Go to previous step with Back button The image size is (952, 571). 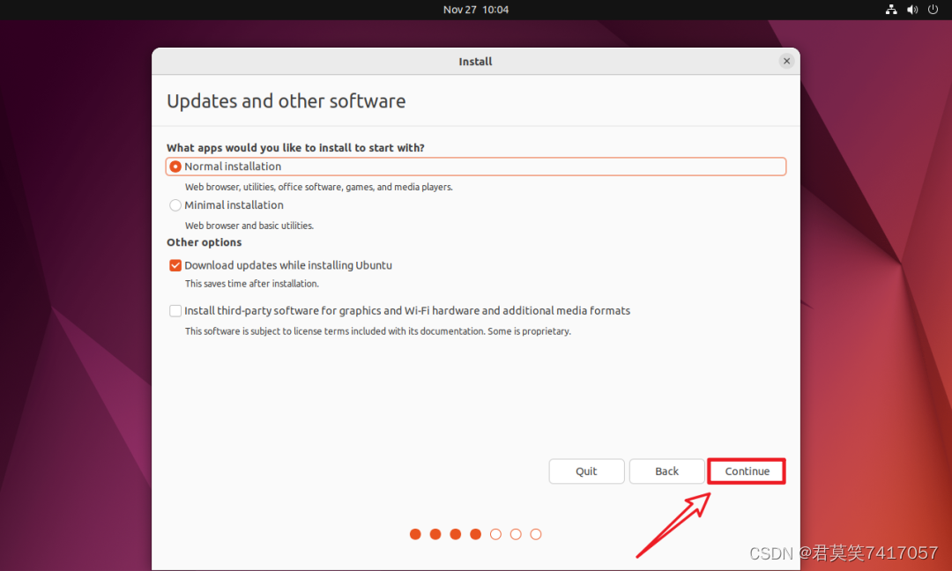coord(666,471)
